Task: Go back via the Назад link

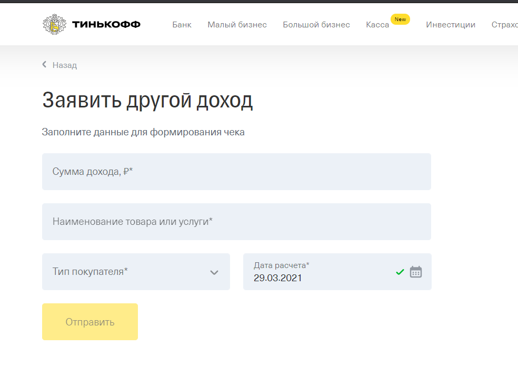Action: [65, 65]
